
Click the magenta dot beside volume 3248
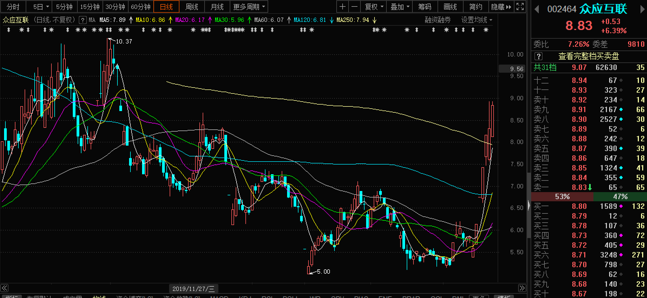click(621, 255)
